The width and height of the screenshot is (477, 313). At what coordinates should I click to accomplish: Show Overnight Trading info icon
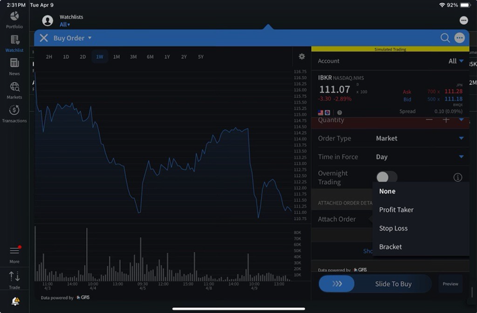tap(457, 177)
